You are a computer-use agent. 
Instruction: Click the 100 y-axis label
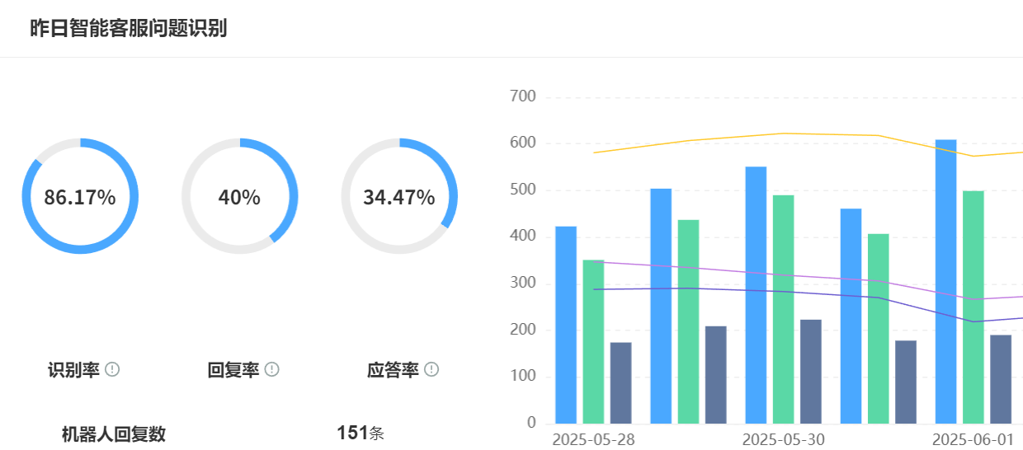pyautogui.click(x=523, y=377)
